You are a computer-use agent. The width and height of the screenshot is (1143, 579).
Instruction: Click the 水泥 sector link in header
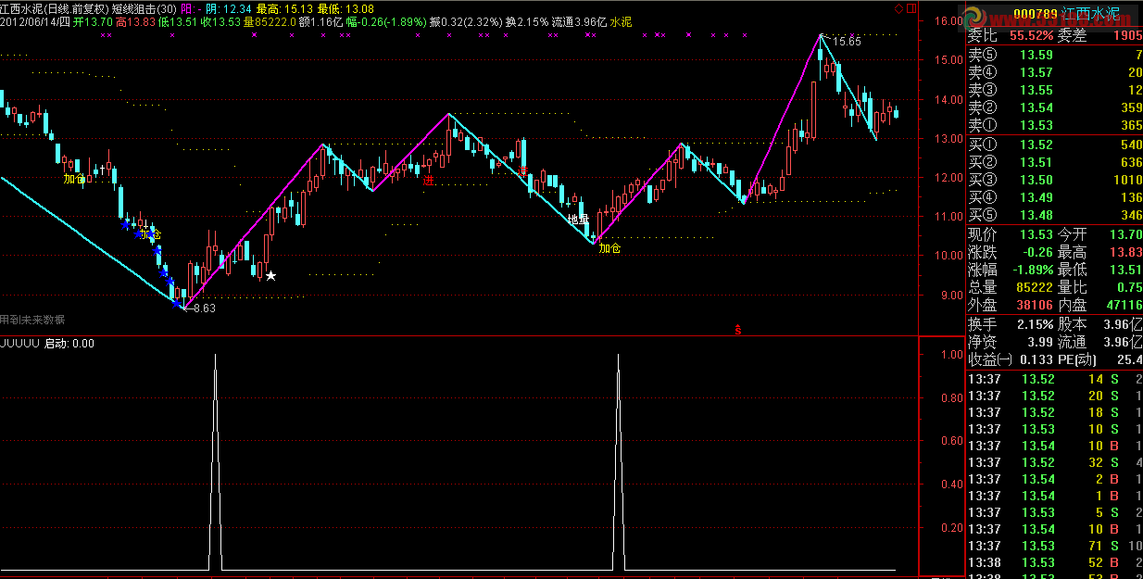click(620, 20)
